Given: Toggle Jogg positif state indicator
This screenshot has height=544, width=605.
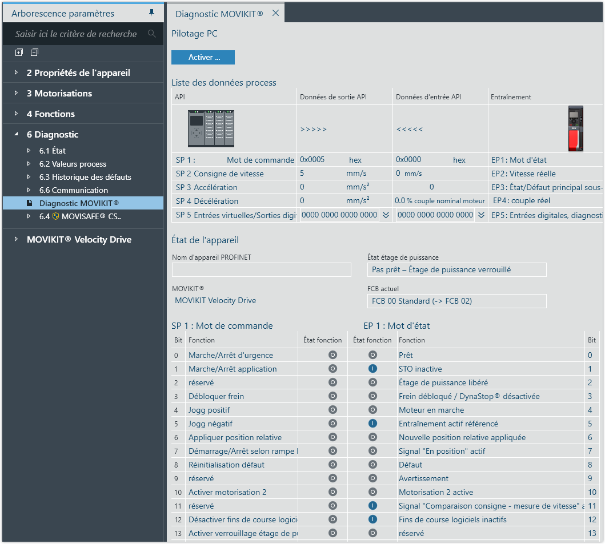Looking at the screenshot, I should click(x=333, y=410).
